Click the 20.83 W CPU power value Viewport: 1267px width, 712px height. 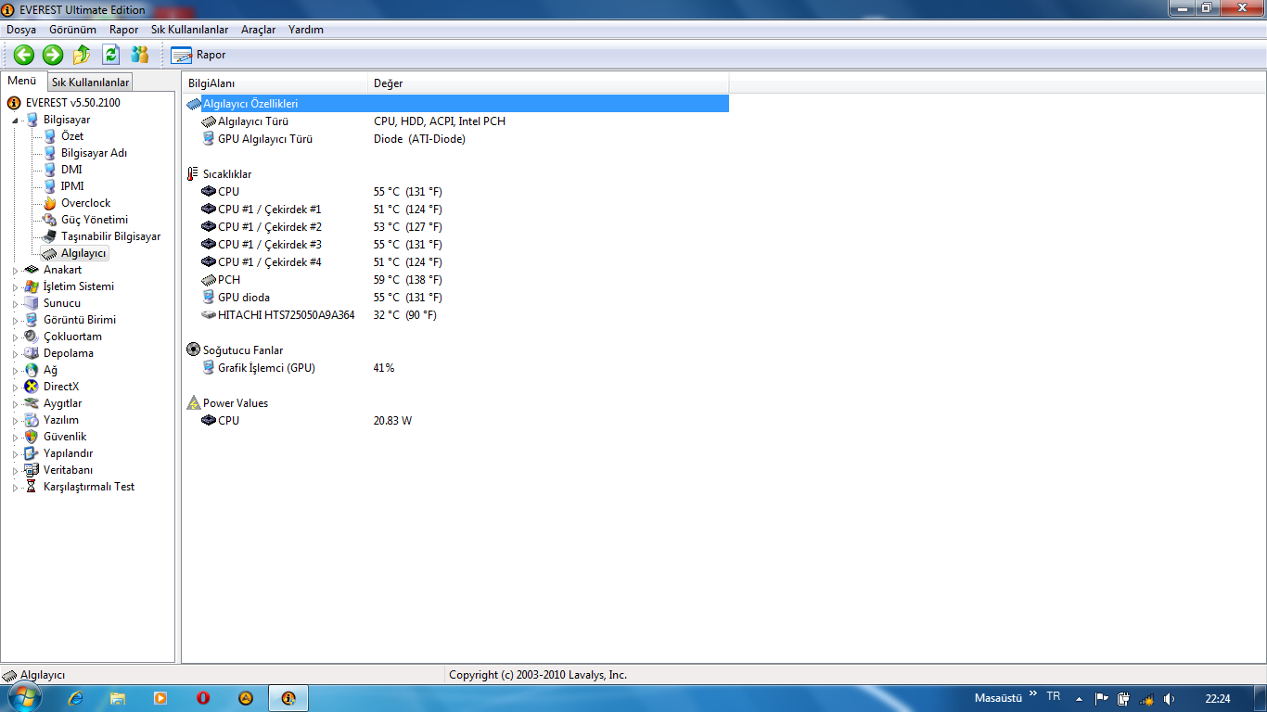(392, 421)
